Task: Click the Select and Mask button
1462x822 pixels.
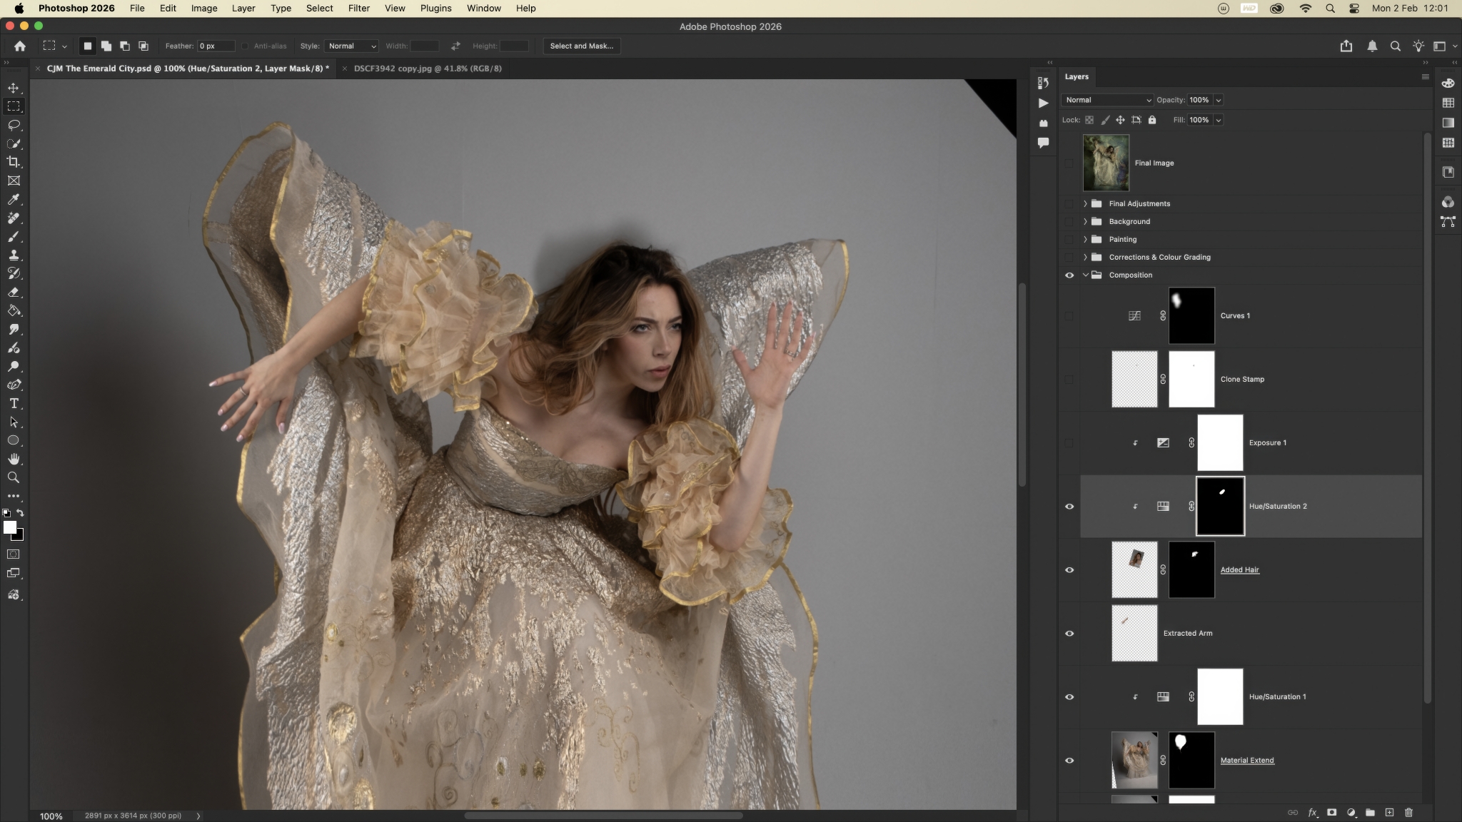Action: coord(581,46)
